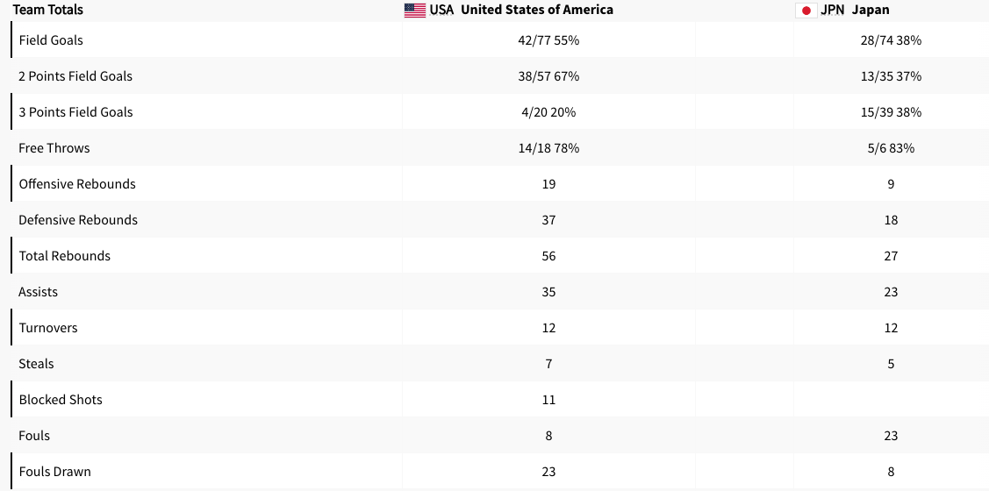Click the Japan flag icon
Screen dimensions: 989x491
point(806,11)
